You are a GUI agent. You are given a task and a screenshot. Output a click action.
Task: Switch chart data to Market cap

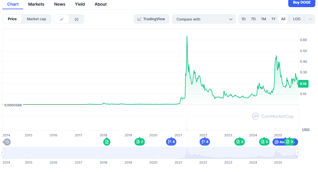36,19
